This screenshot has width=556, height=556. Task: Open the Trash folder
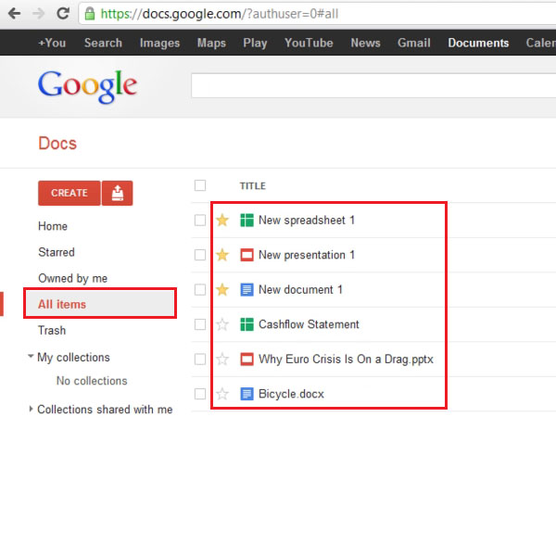tap(52, 331)
